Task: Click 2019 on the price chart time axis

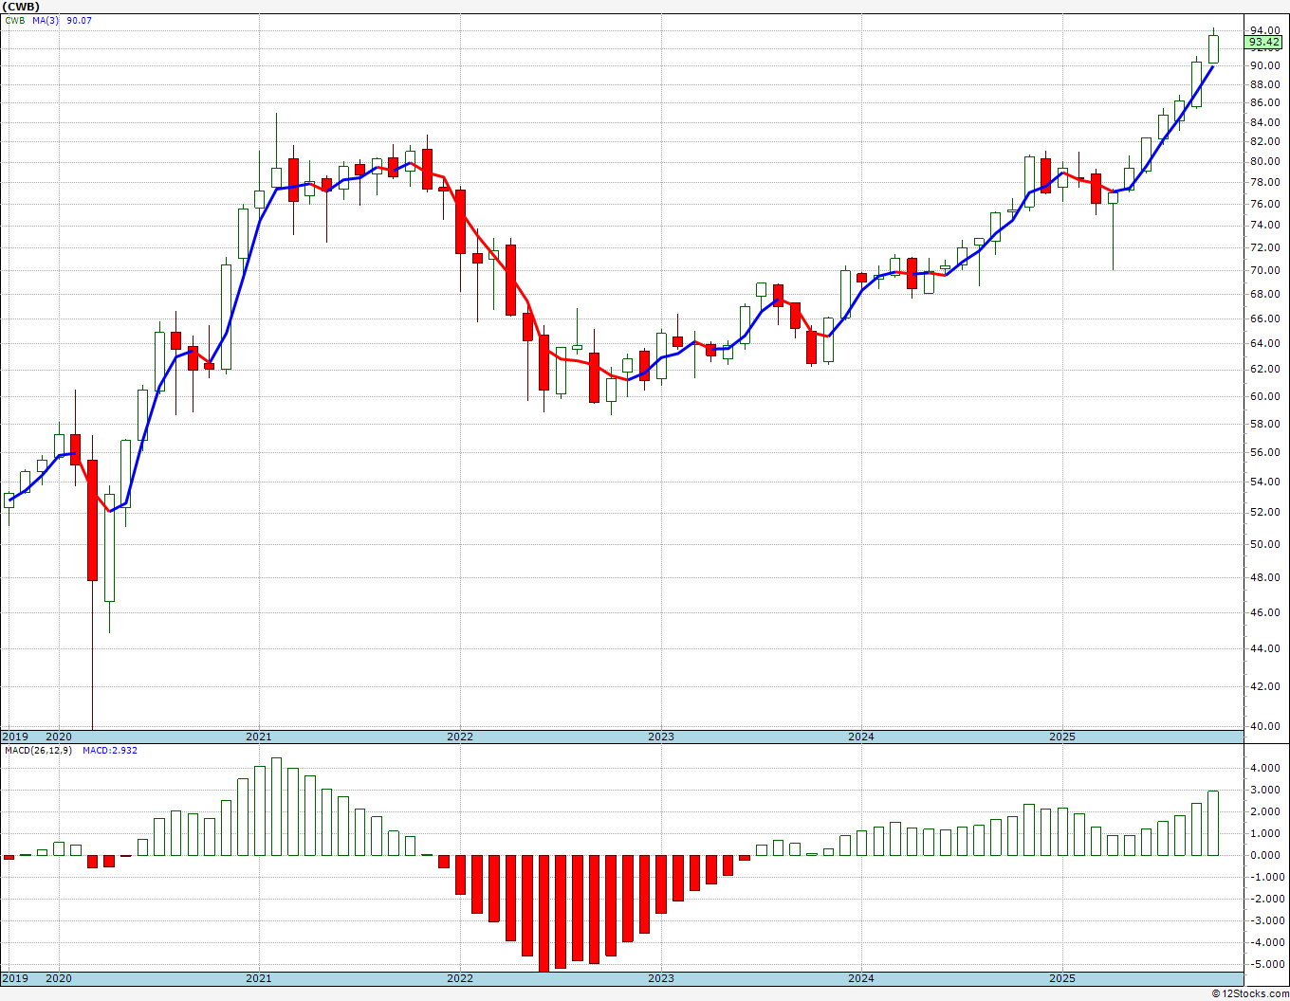Action: [x=14, y=737]
